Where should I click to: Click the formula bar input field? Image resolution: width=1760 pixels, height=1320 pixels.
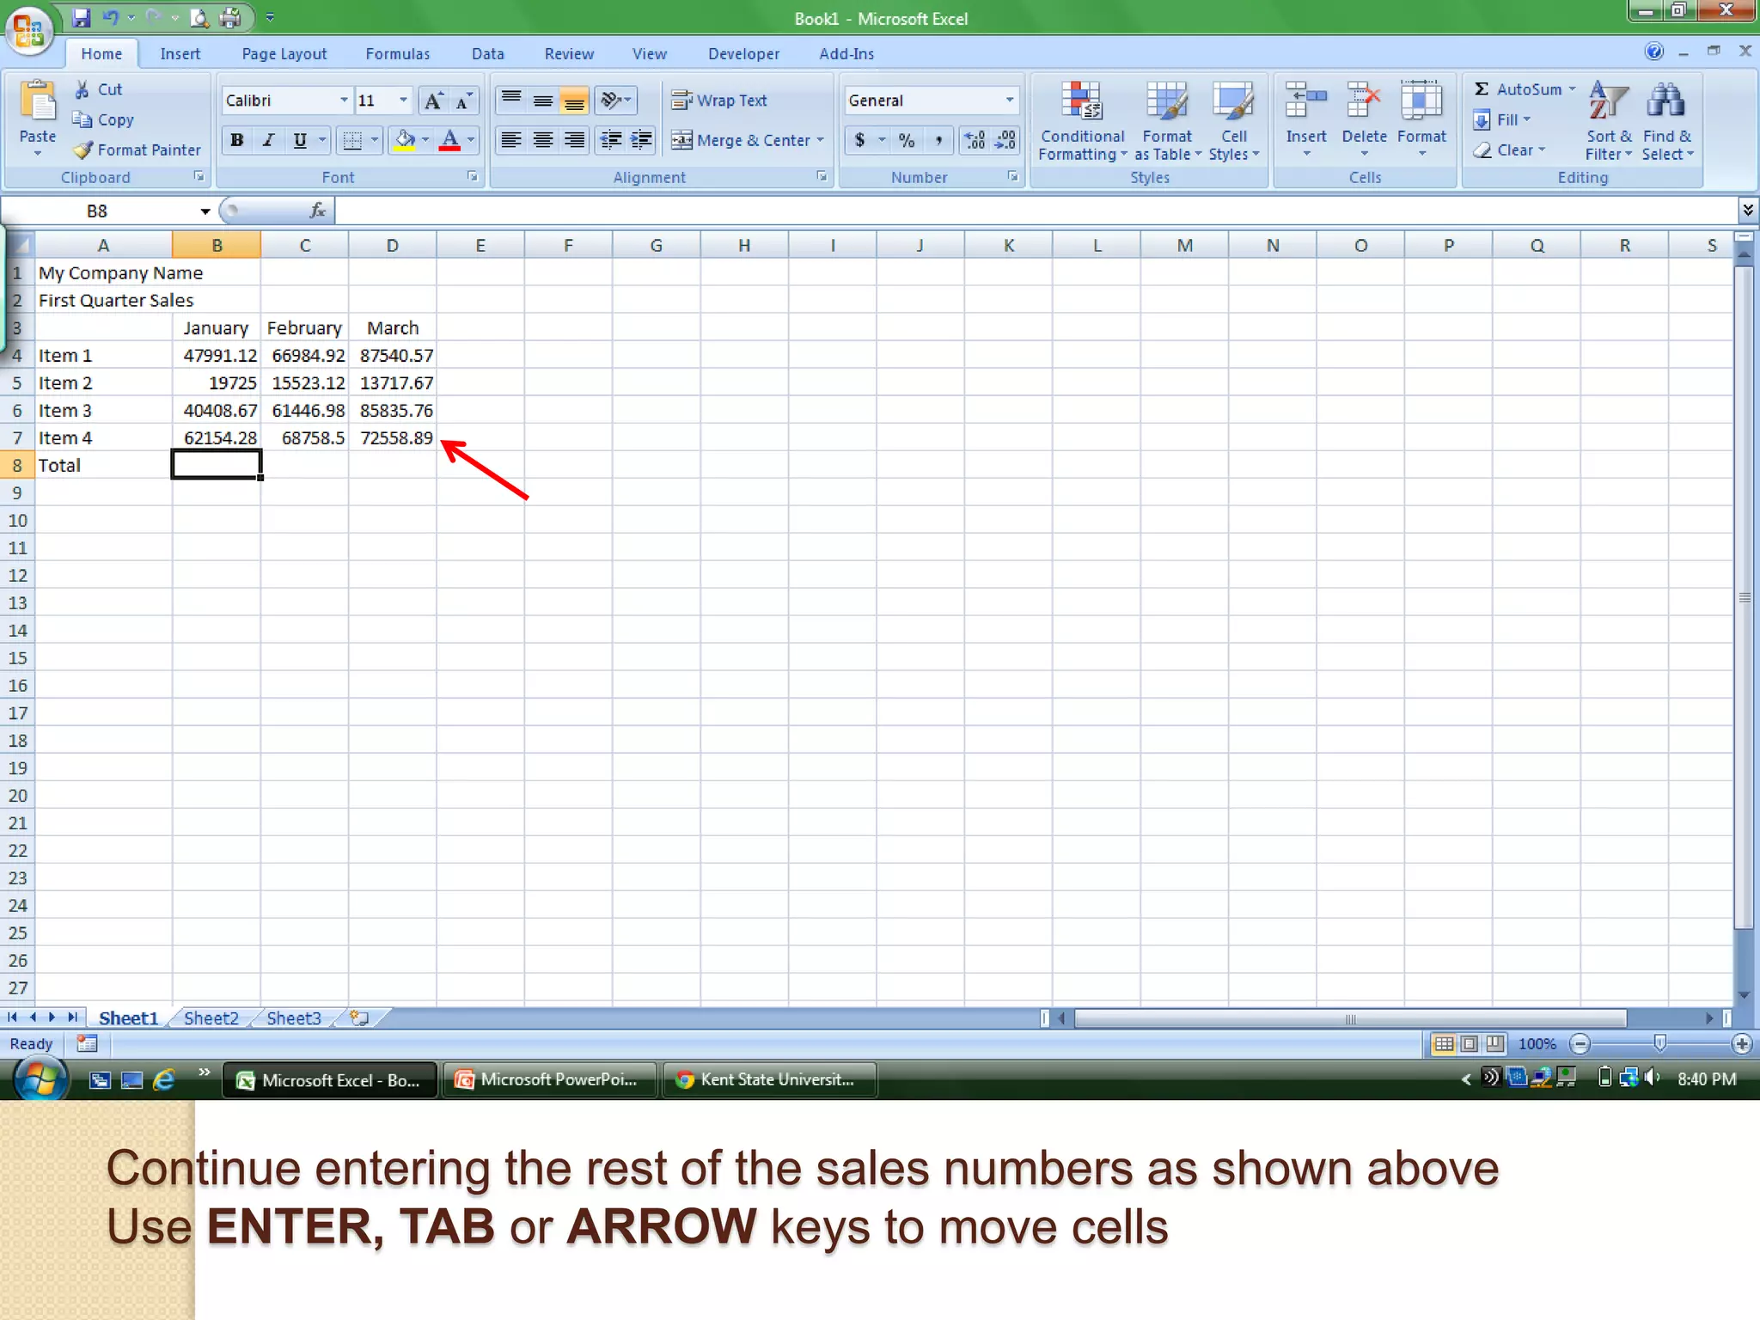(1036, 211)
